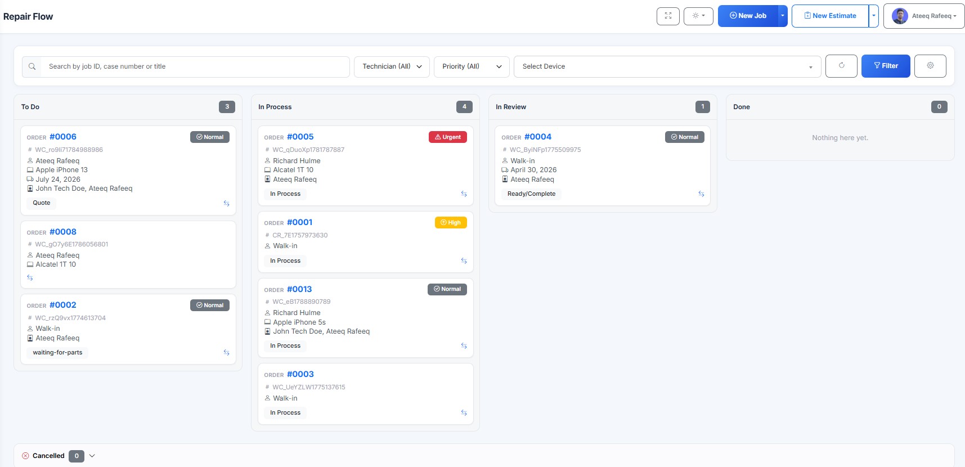Click transfer arrows icon on order #0008
Screen dimensions: 965x467
point(30,277)
